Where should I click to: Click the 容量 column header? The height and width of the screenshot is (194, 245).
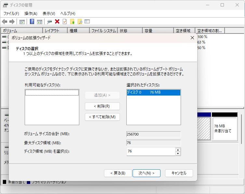(x=158, y=31)
